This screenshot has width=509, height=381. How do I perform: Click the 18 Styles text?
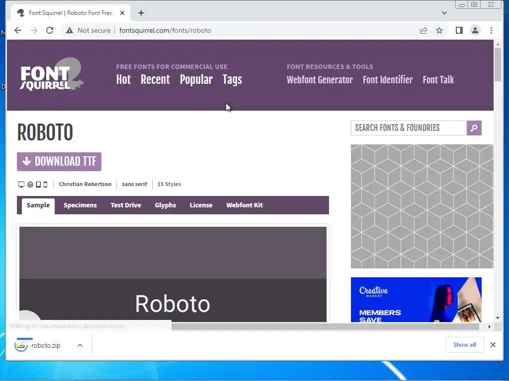[x=169, y=184]
